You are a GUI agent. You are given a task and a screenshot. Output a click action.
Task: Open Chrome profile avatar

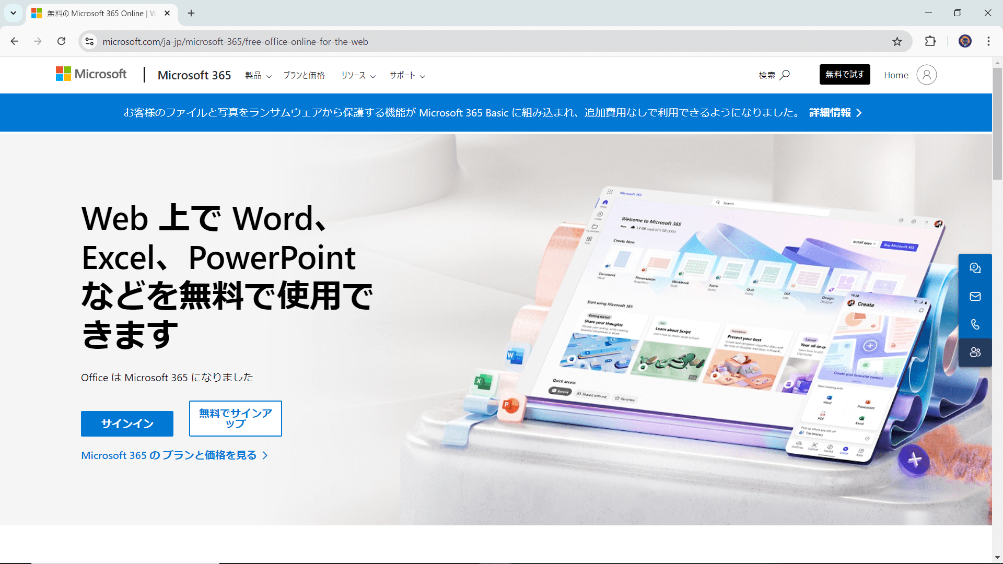[x=965, y=41]
